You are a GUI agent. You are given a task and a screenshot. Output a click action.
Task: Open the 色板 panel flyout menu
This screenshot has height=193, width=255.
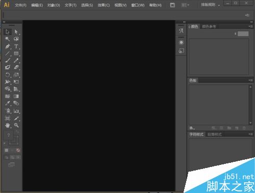click(x=251, y=80)
